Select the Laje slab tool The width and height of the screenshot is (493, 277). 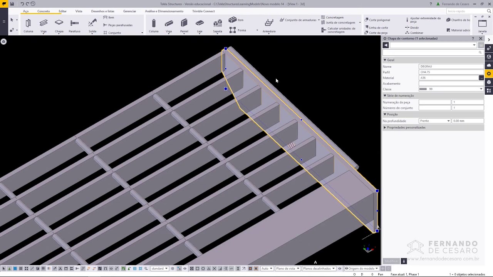click(200, 26)
